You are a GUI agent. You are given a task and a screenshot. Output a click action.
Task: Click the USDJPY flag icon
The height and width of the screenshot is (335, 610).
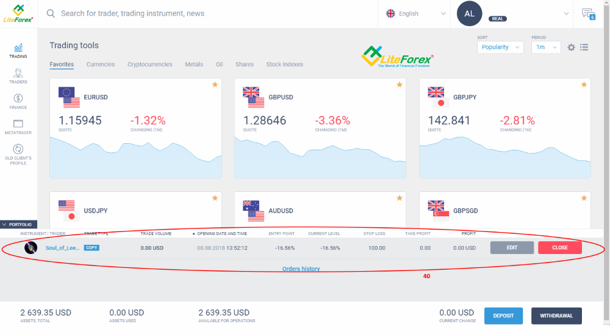pos(69,211)
